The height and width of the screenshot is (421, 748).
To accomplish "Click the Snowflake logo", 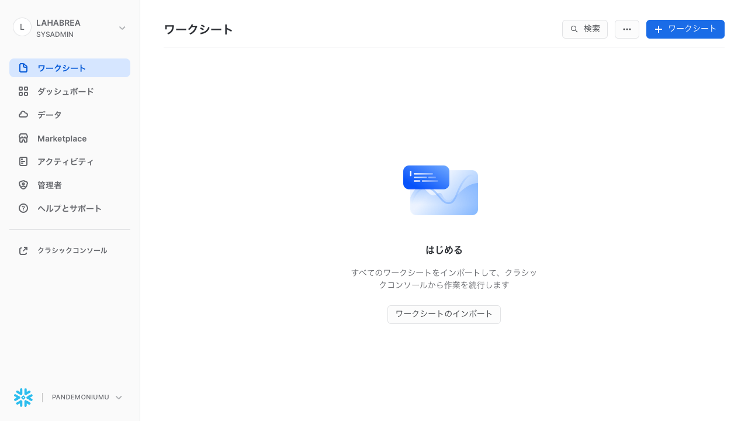I will click(x=23, y=398).
